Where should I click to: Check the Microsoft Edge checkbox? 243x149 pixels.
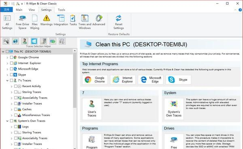click(11, 69)
